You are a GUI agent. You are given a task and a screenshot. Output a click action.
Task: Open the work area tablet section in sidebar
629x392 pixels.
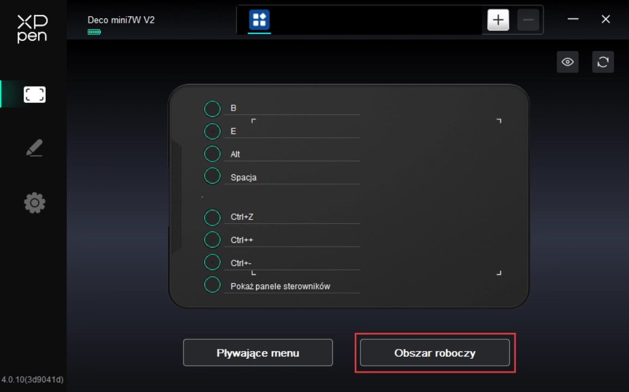point(34,95)
